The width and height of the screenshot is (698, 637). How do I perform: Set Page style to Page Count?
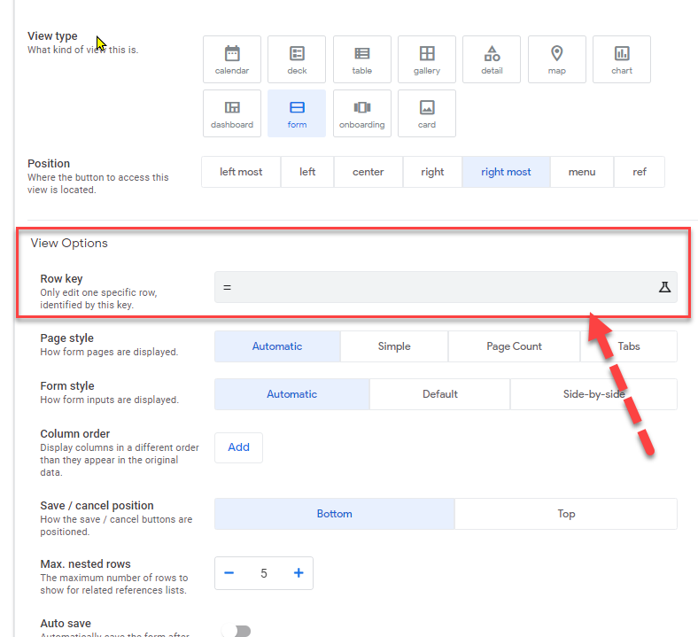(x=514, y=346)
